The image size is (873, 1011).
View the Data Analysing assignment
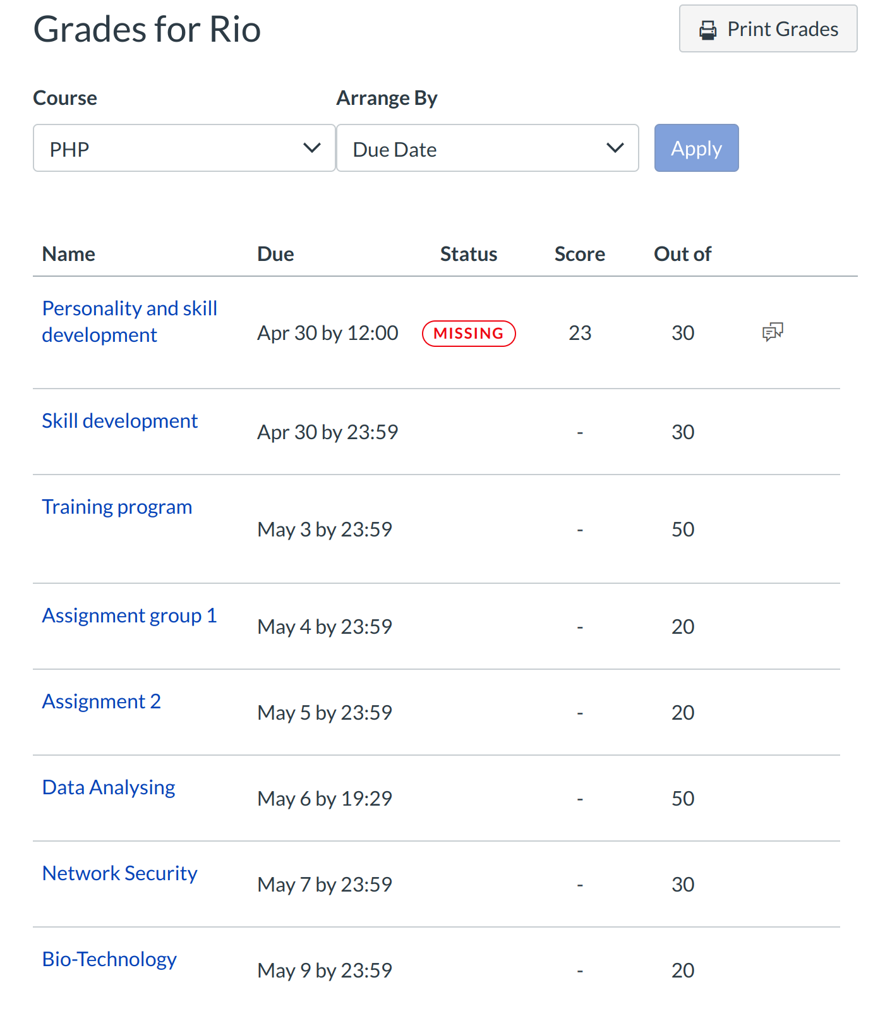click(x=109, y=787)
